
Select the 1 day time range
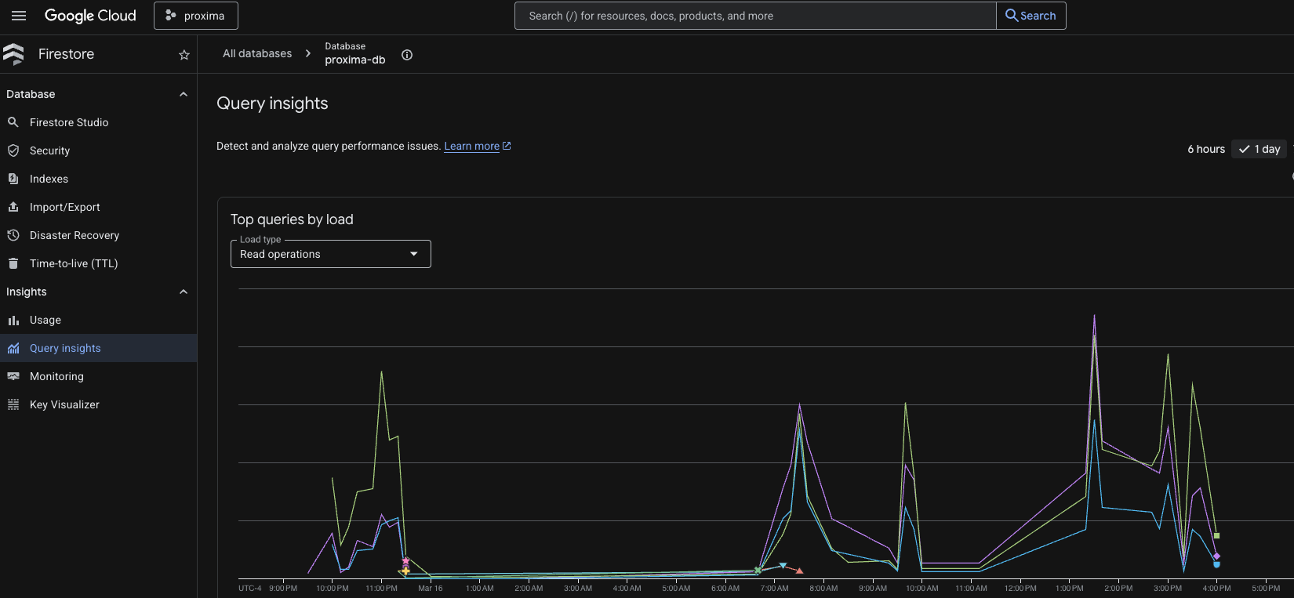pos(1259,149)
